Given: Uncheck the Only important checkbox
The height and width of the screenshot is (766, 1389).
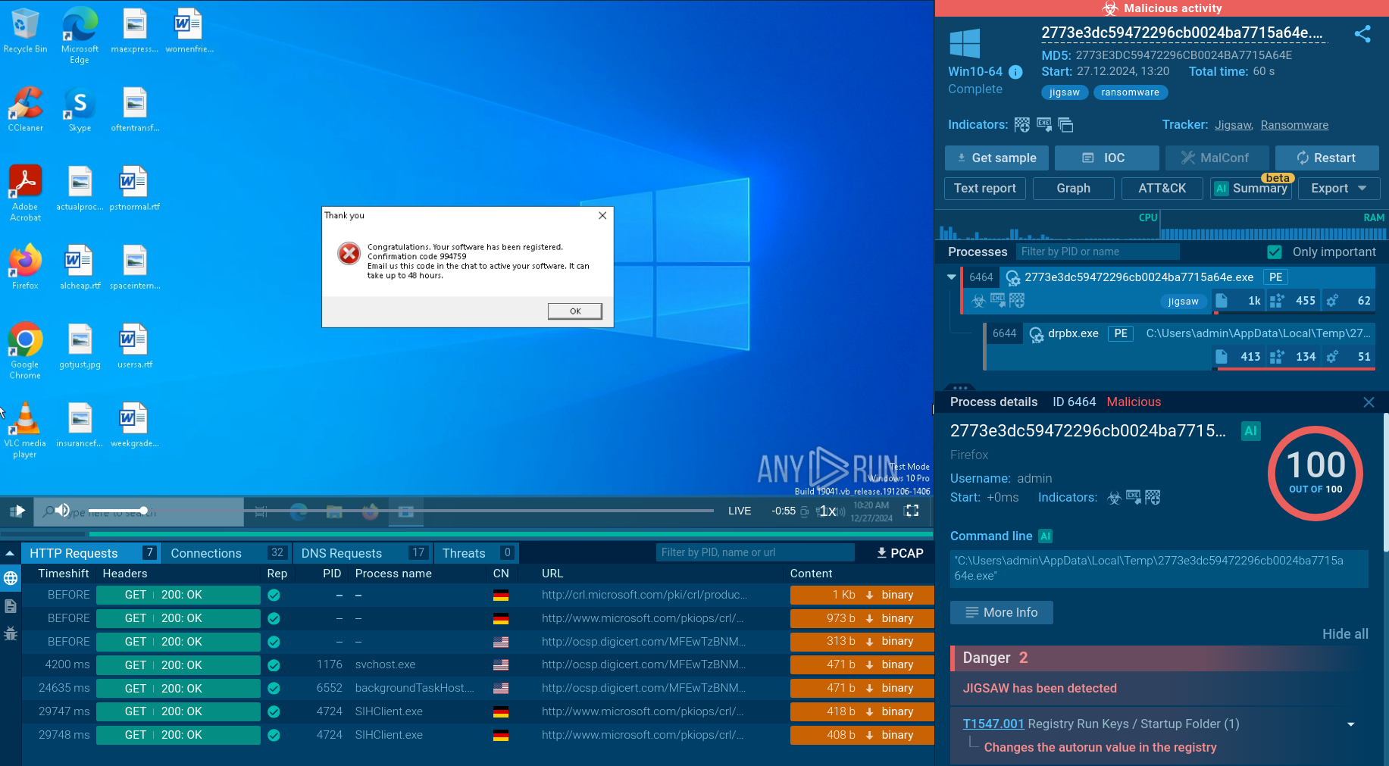Looking at the screenshot, I should (1275, 252).
